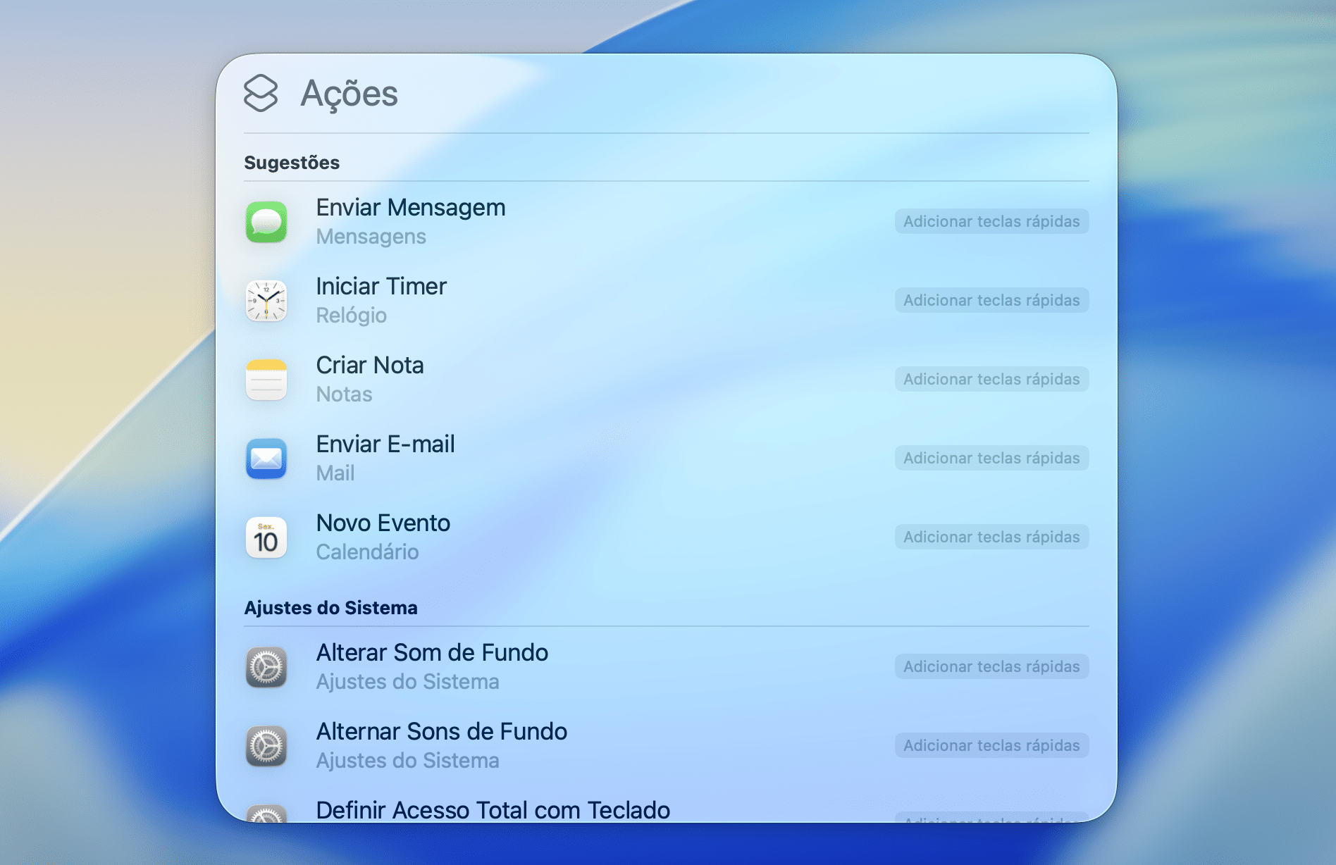1336x865 pixels.
Task: Click the blue Mail envelope icon
Action: (266, 459)
